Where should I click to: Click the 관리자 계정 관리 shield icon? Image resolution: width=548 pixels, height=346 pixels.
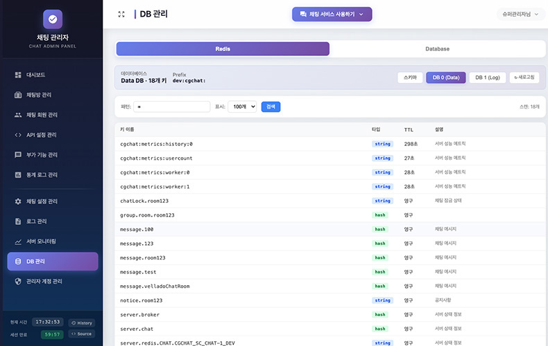18,281
